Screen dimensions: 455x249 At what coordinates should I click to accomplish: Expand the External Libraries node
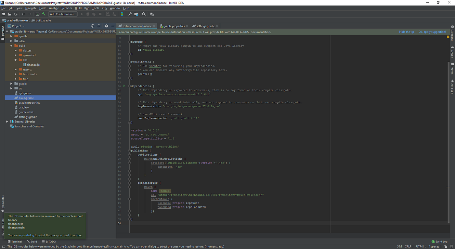click(x=7, y=122)
